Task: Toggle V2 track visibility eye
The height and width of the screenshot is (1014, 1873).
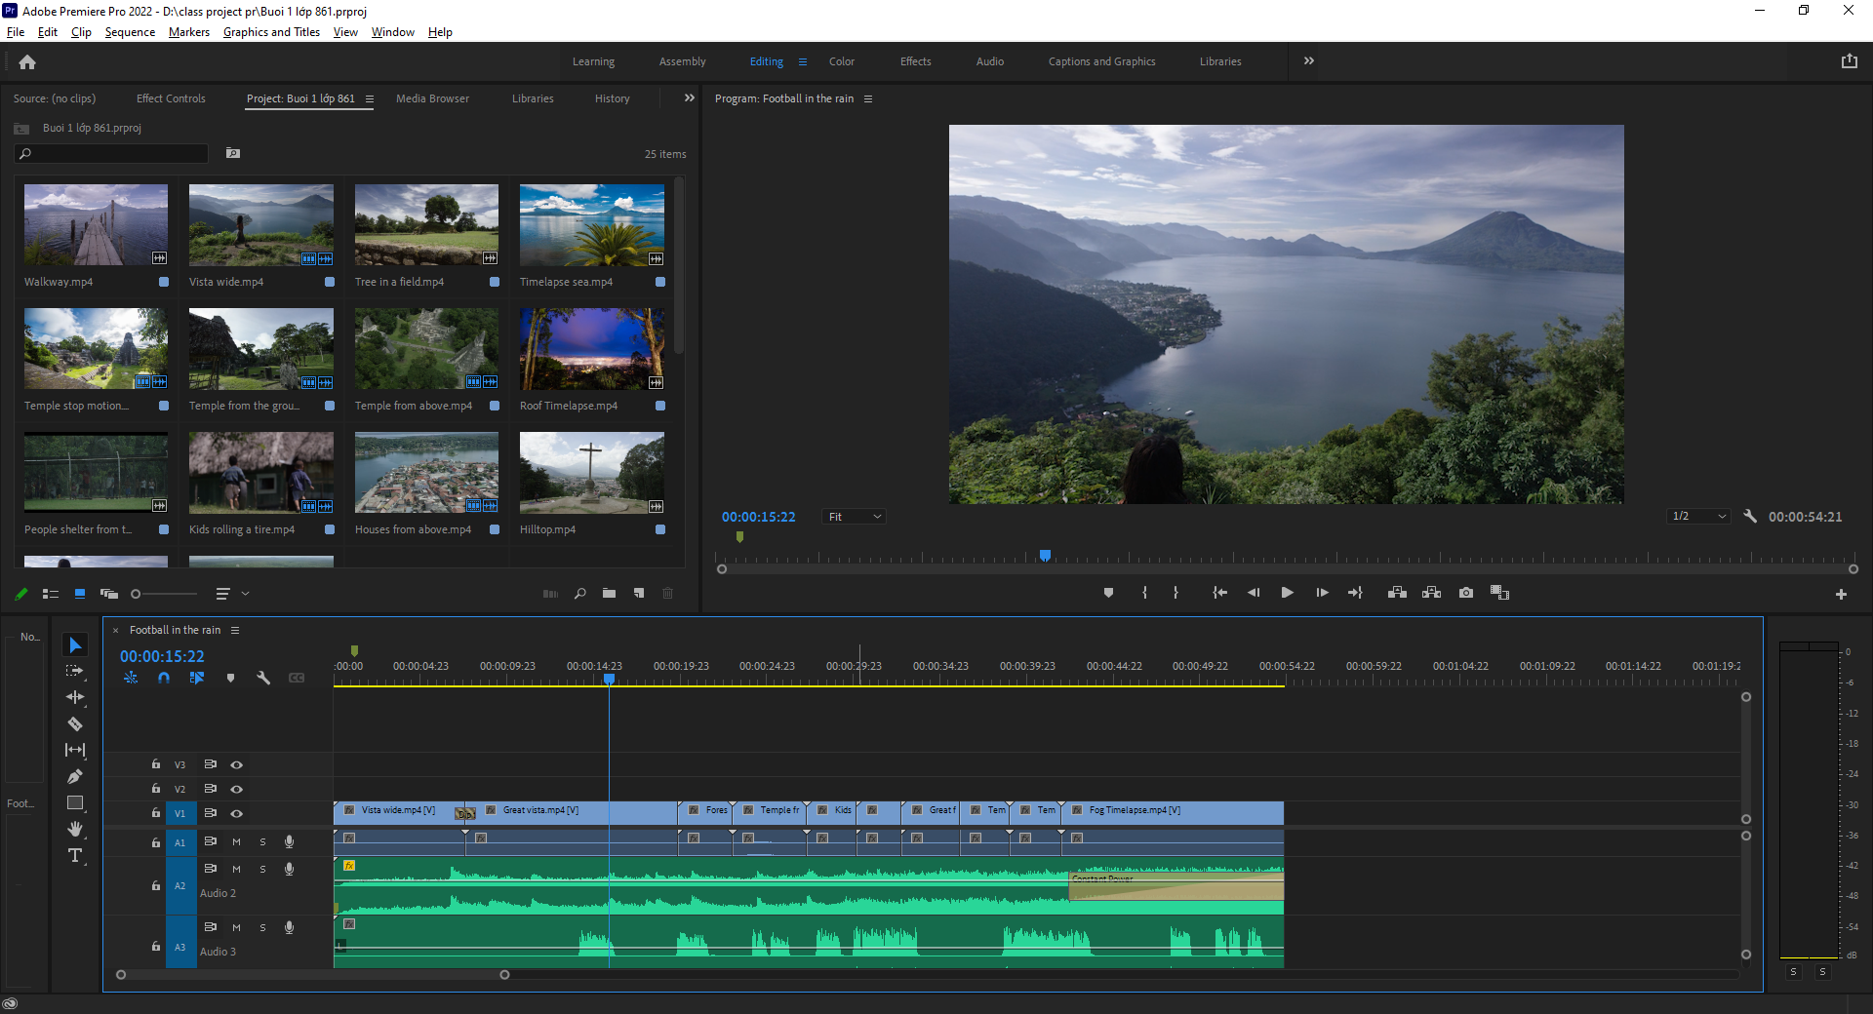Action: [236, 789]
